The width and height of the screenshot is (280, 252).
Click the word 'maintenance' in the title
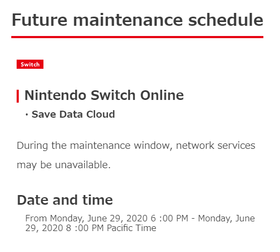128,20
